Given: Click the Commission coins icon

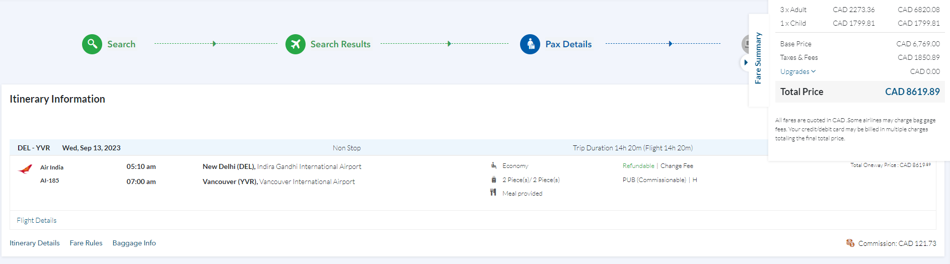Looking at the screenshot, I should coord(850,243).
